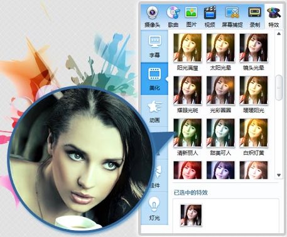Choose the 暖暖阳光 warm sunlight effect
The image size is (287, 237).
254,90
